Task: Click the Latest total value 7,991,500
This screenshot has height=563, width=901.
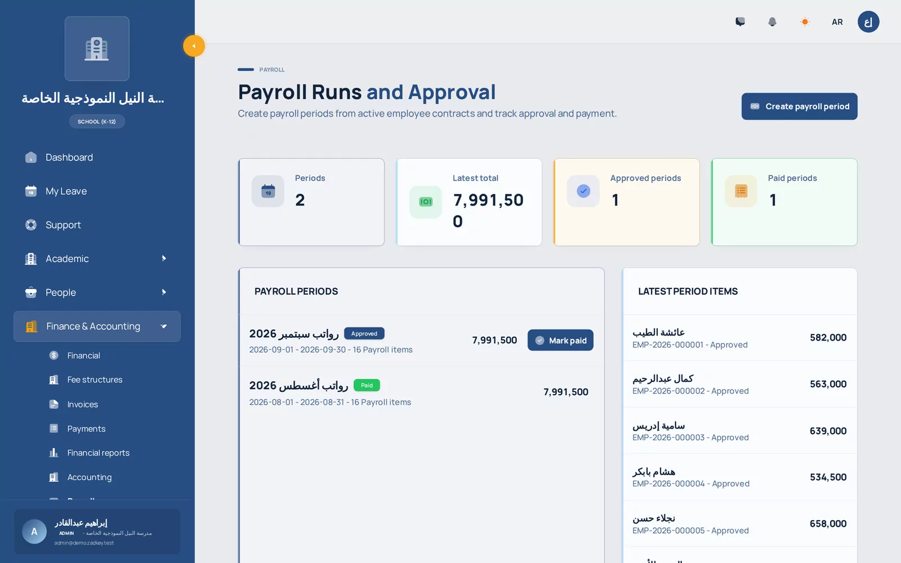Action: point(488,211)
